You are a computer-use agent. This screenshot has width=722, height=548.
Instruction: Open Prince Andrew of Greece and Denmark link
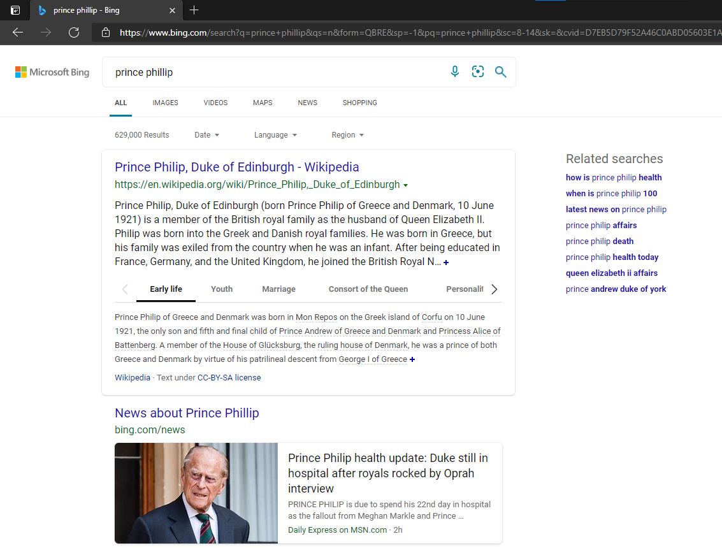[350, 331]
